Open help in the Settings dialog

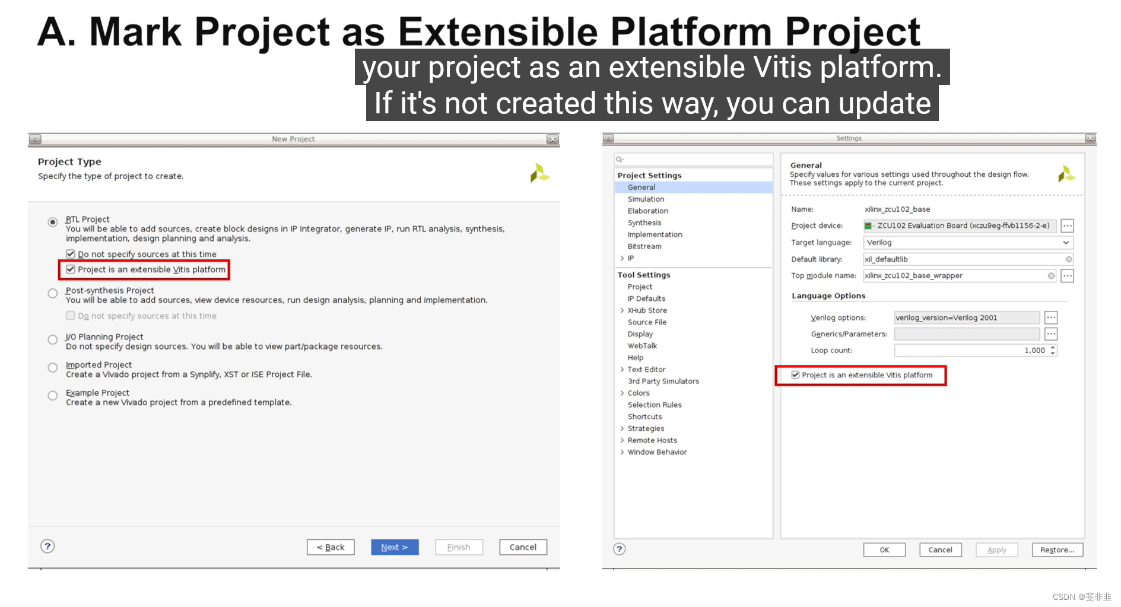619,549
